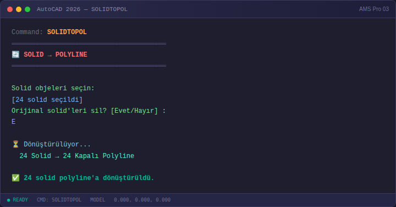Click the yellow minimize window button
Viewport: 396px width, 207px height.
[x=19, y=9]
